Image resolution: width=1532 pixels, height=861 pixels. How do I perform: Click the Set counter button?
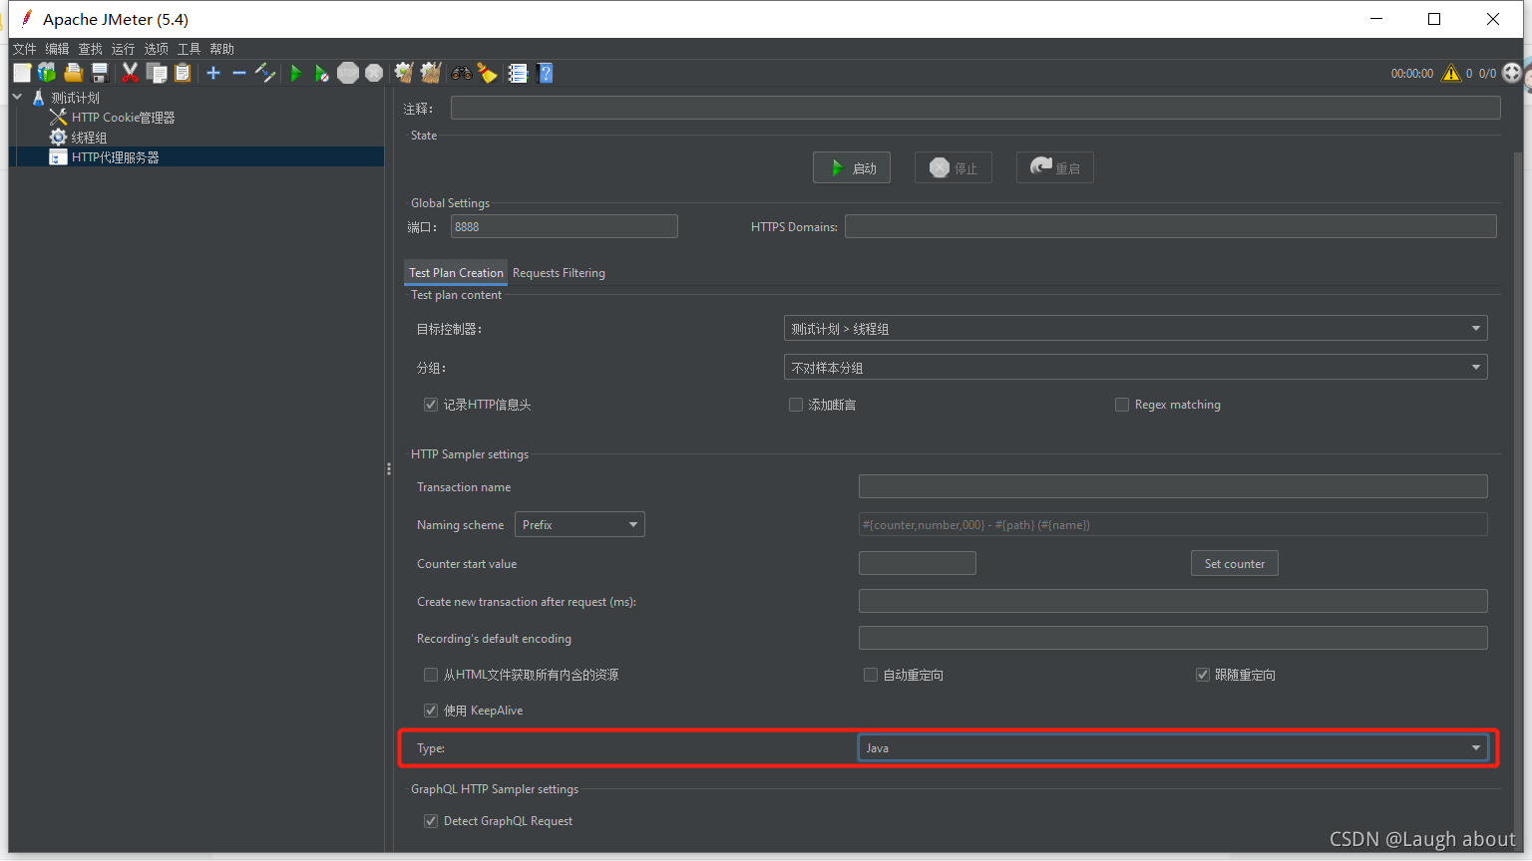pyautogui.click(x=1235, y=563)
